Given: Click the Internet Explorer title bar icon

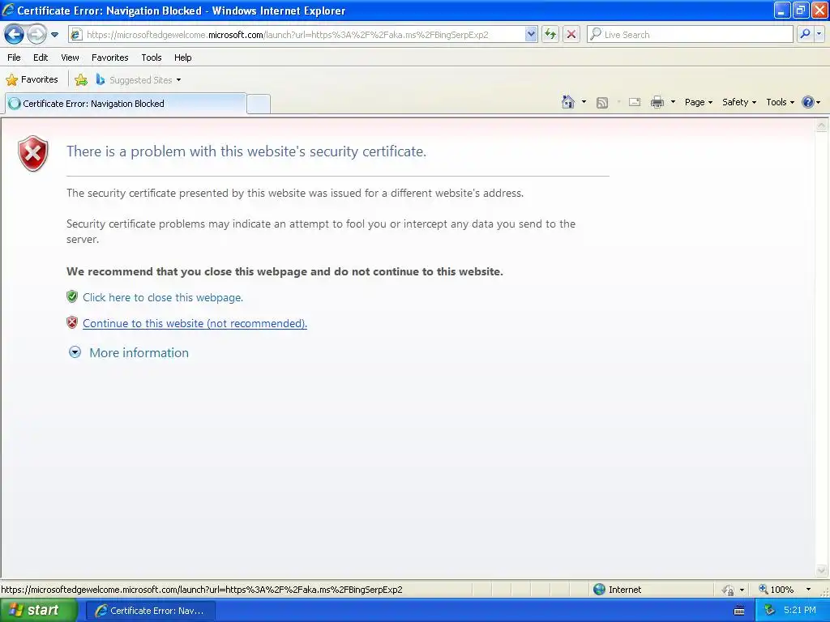Looking at the screenshot, I should tap(8, 10).
